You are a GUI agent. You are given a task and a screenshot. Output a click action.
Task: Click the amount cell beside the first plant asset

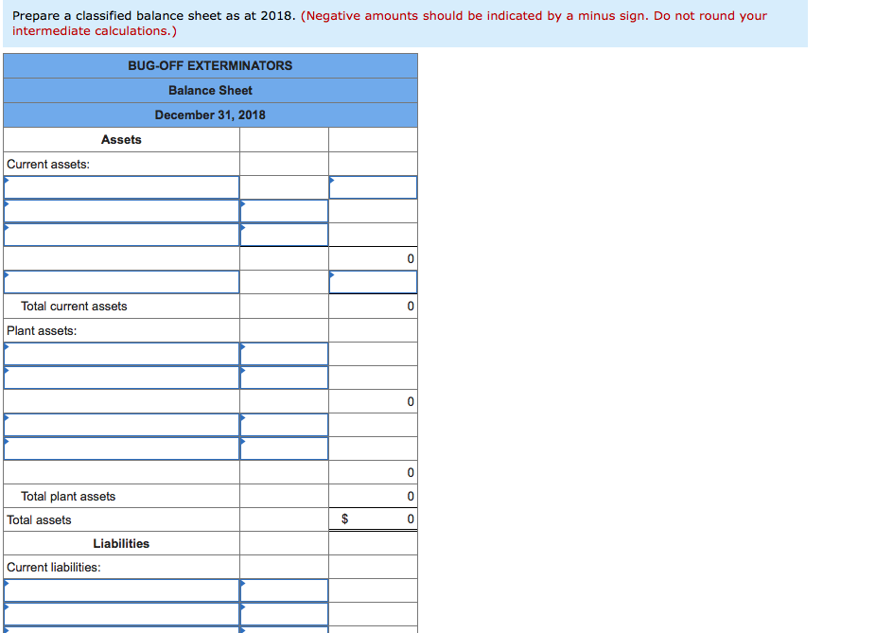click(284, 353)
